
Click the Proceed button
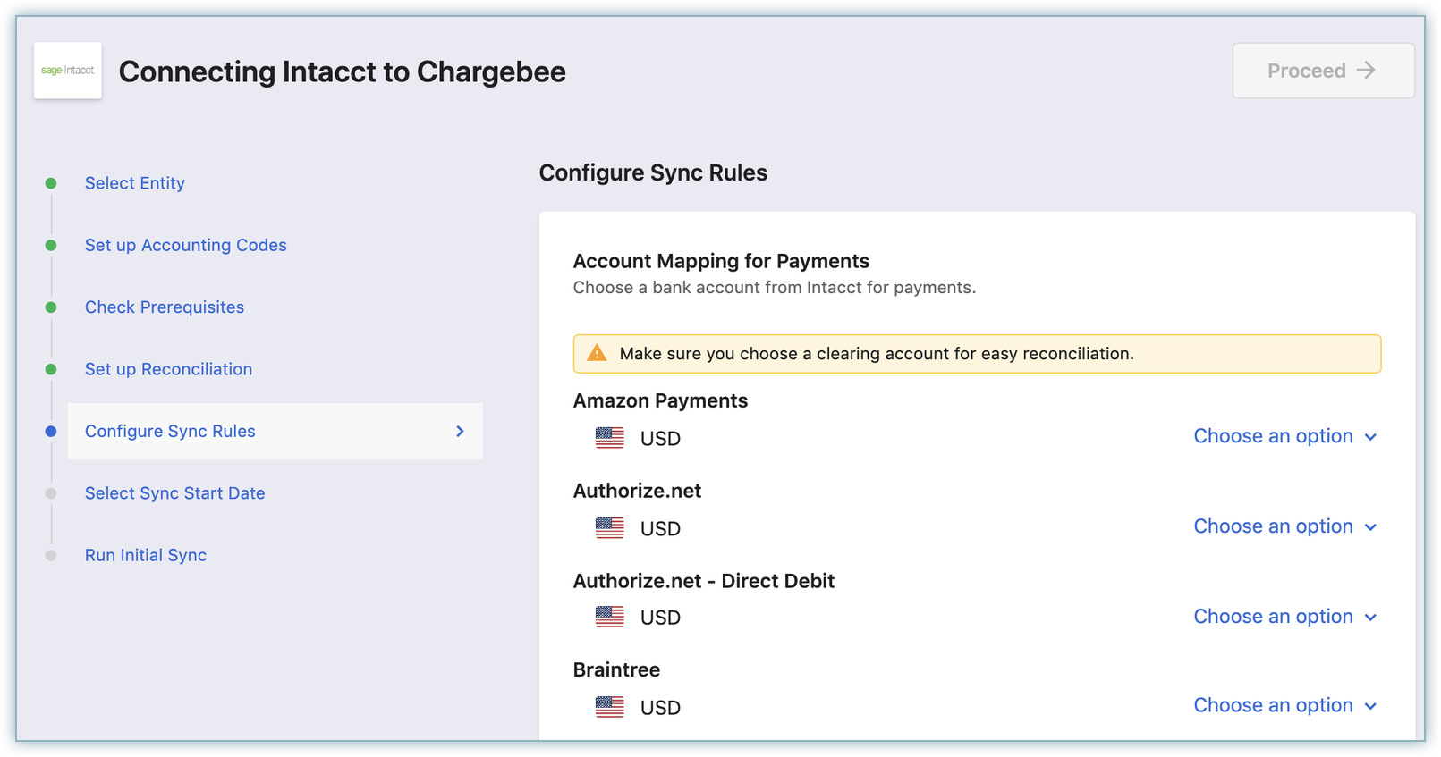tap(1323, 71)
